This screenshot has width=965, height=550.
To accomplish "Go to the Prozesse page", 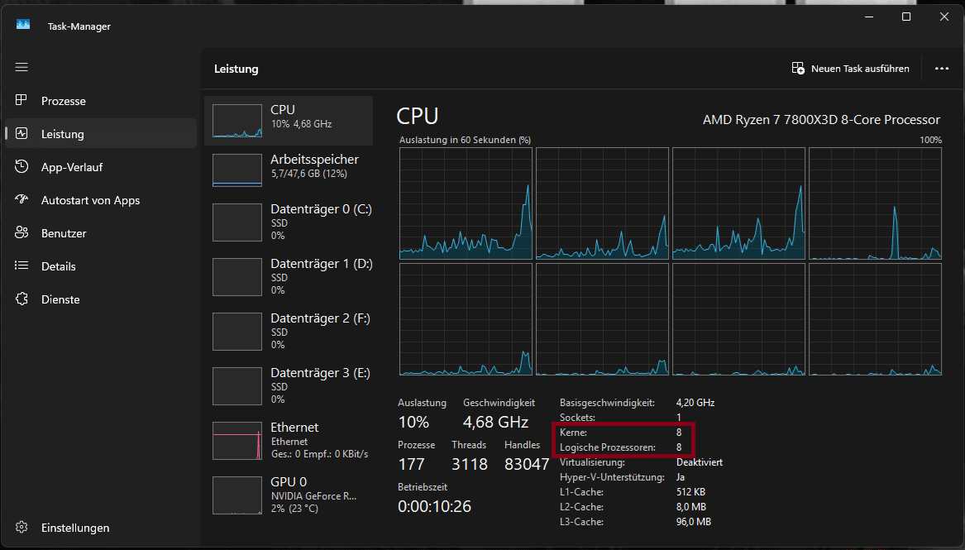I will [100, 100].
